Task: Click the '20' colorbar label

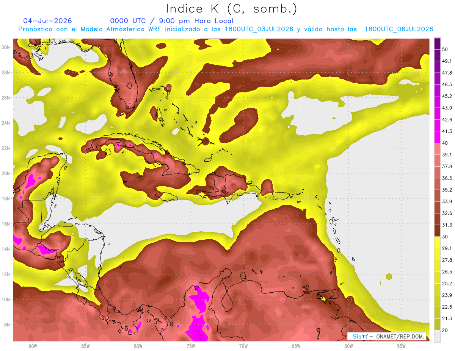Action: click(x=446, y=330)
